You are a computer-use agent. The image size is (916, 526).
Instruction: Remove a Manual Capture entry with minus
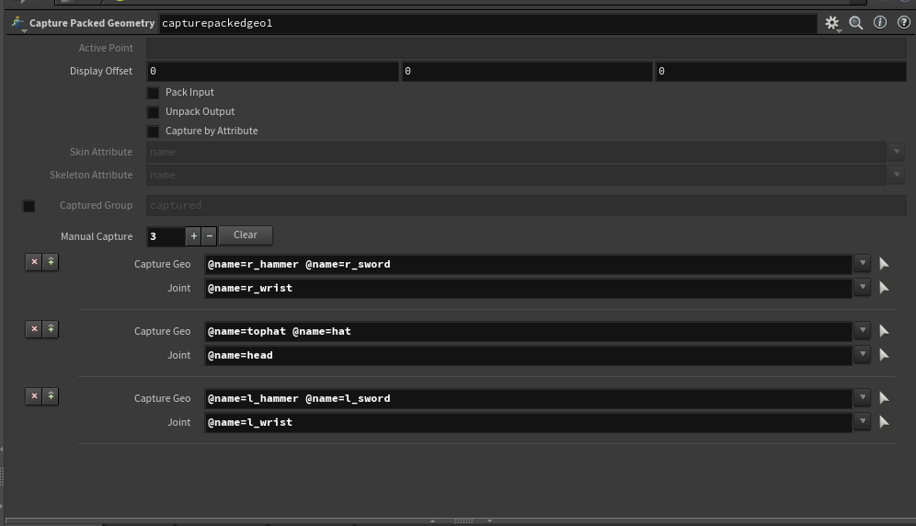point(209,236)
